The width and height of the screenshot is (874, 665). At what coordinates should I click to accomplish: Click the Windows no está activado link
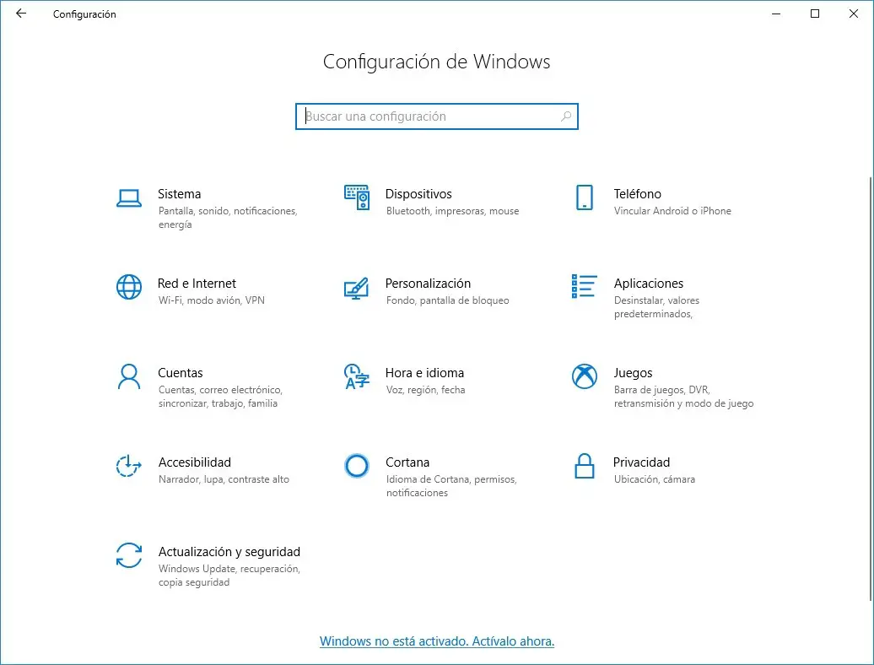tap(437, 641)
